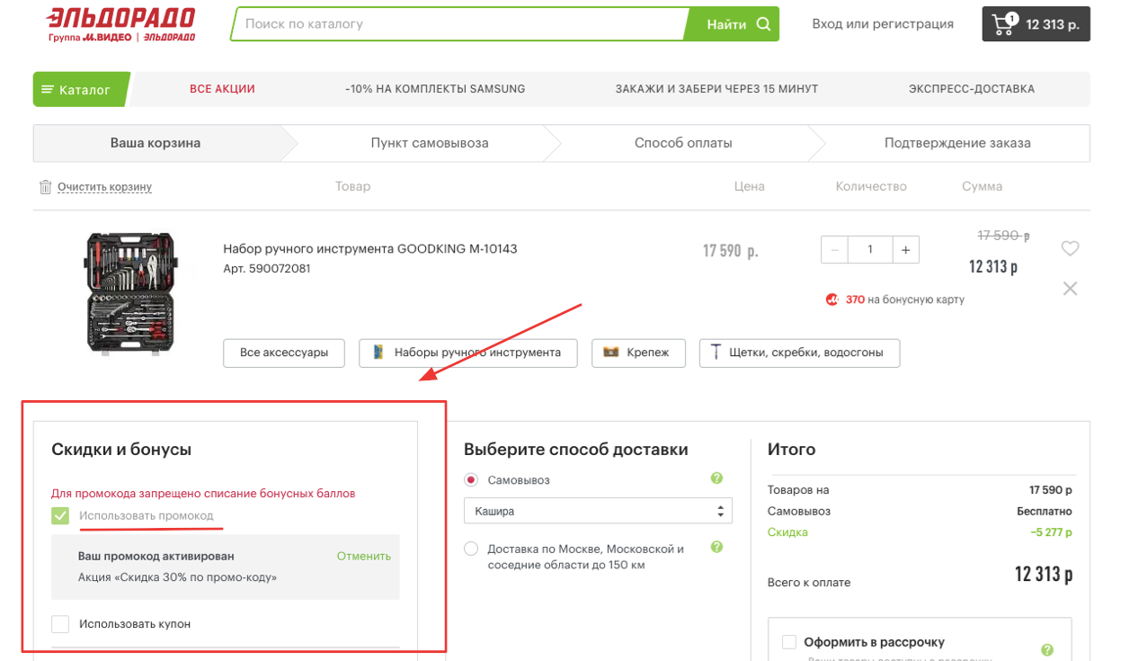
Task: Enable Использовать купон checkbox
Action: [x=60, y=624]
